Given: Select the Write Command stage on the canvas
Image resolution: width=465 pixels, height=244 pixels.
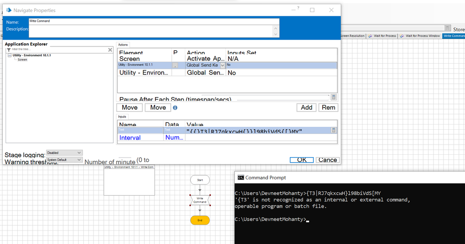Looking at the screenshot, I should tap(200, 200).
